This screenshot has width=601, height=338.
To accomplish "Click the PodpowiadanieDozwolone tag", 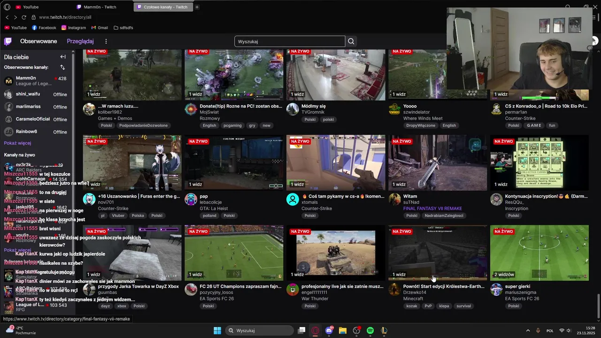I will click(x=143, y=125).
